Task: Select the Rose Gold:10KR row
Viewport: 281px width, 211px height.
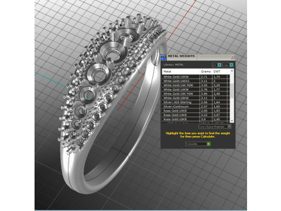Action: [x=196, y=111]
